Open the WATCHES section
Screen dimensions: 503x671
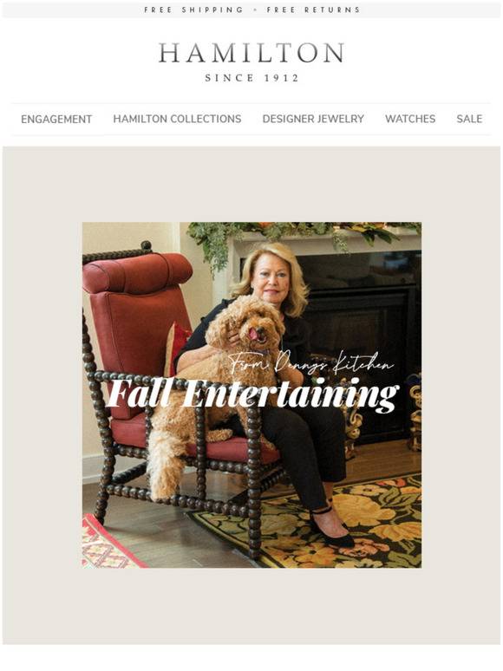410,119
